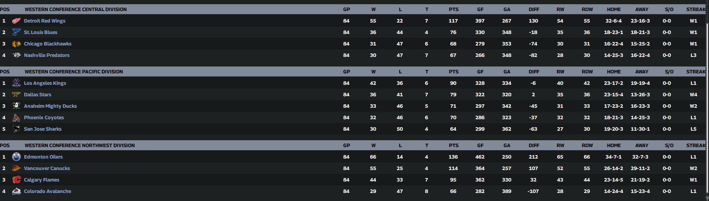Click the Edmonton Oilers logo icon
This screenshot has height=201, width=709.
(x=16, y=157)
